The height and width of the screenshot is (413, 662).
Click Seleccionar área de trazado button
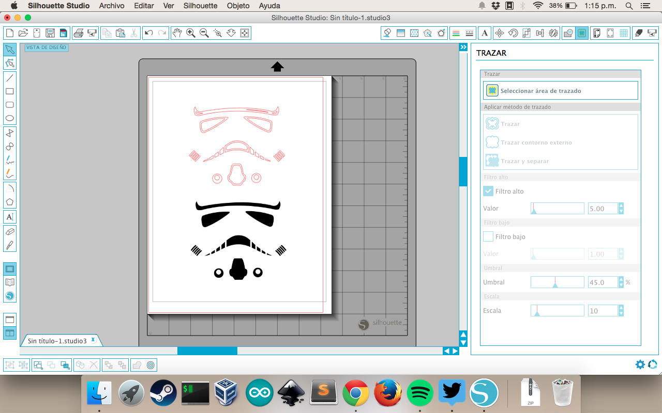(561, 90)
